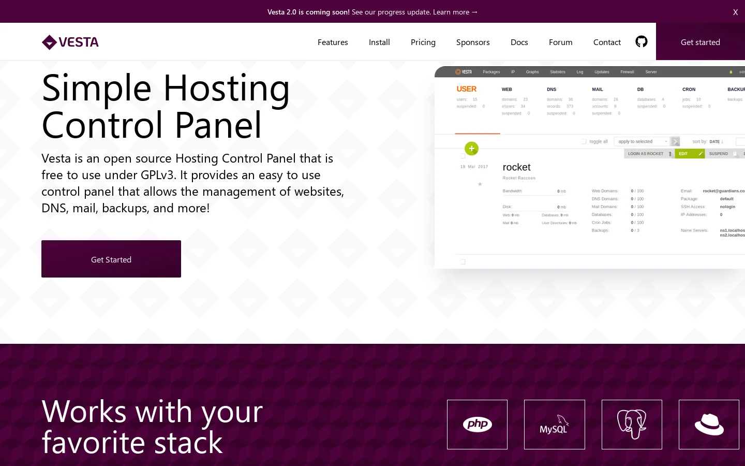Screen dimensions: 745x466
Task: Select the PHP logo tile
Action: coord(477,425)
